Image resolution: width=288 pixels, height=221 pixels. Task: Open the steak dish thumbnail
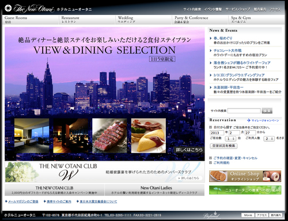point(109,135)
